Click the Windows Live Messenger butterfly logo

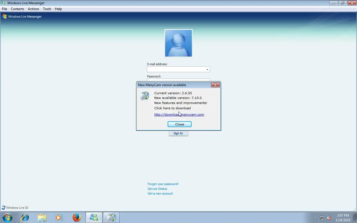coord(4,16)
